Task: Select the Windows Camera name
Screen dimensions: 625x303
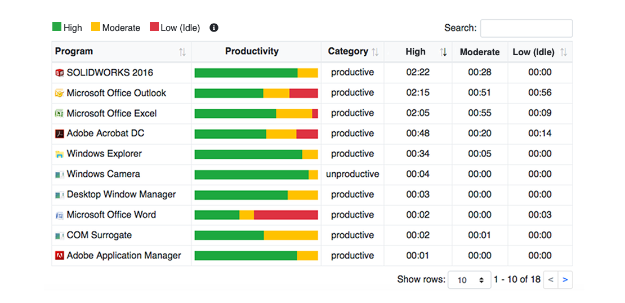Action: click(x=104, y=174)
